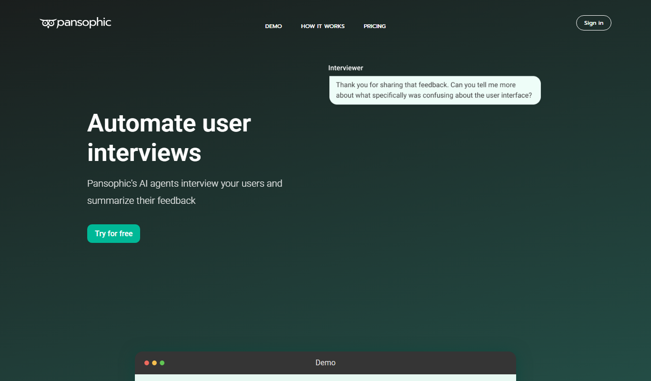Click the green dot in Demo window
Screen dimensions: 651x381
pos(162,363)
